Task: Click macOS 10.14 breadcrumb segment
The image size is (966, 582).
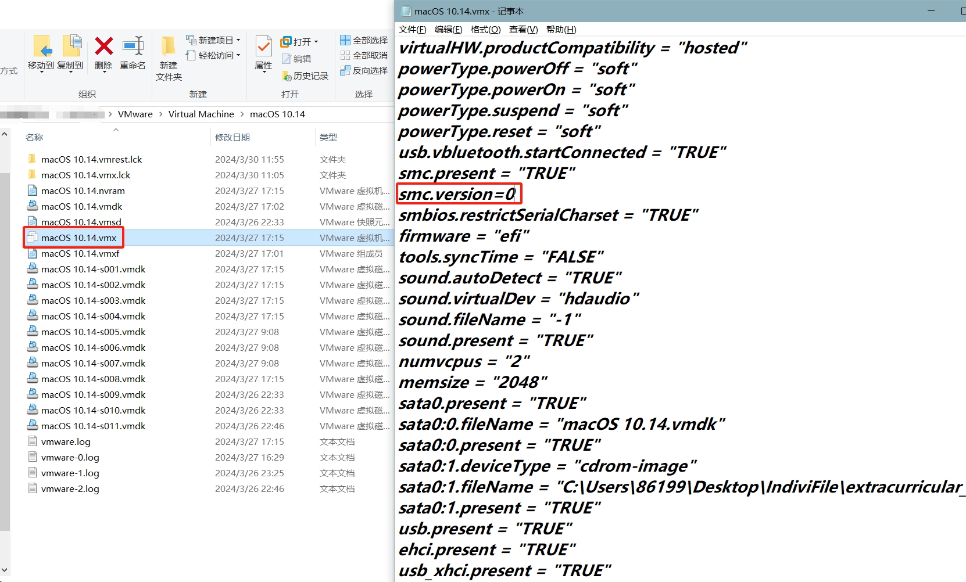Action: (277, 114)
